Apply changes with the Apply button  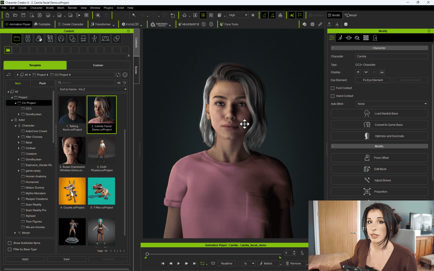(x=25, y=259)
